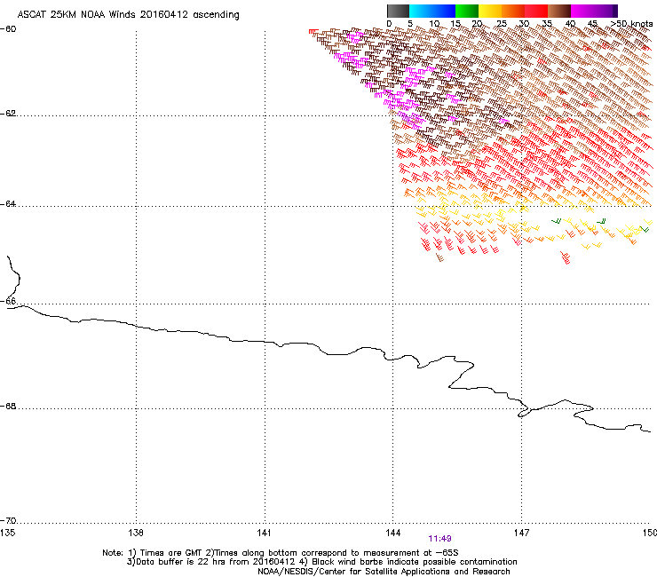This screenshot has width=657, height=577.
Task: Click the legend tick label 10
Action: point(434,23)
